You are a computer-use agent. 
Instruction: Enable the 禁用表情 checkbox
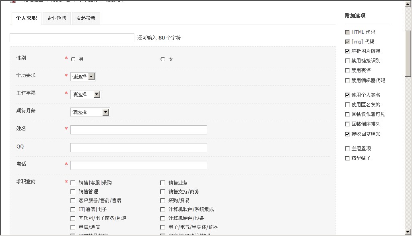(x=347, y=70)
